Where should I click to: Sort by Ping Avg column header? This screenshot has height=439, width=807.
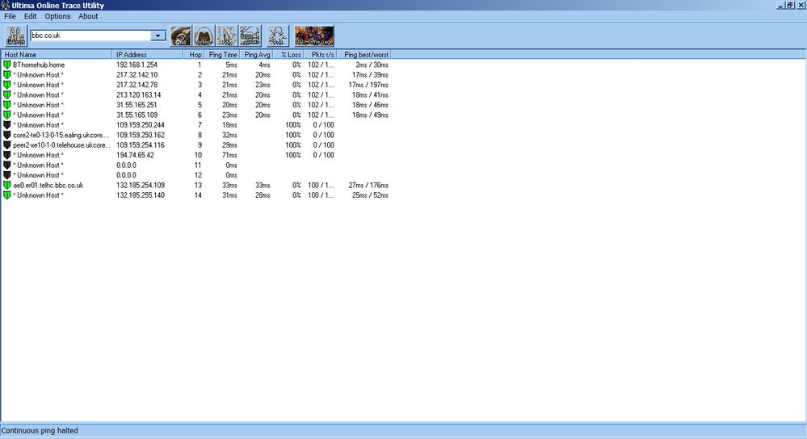(257, 55)
